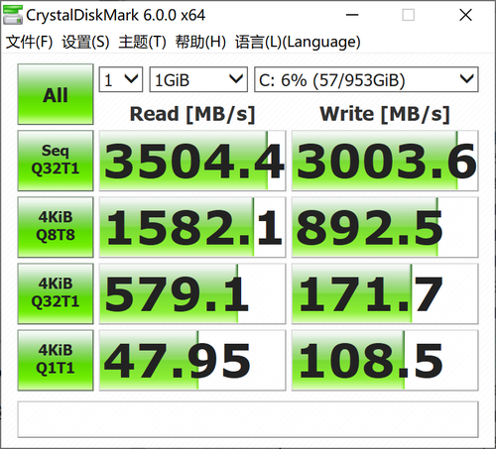This screenshot has height=449, width=496.
Task: Select the 4KiB Q1T1 read result 47.95
Action: [192, 360]
